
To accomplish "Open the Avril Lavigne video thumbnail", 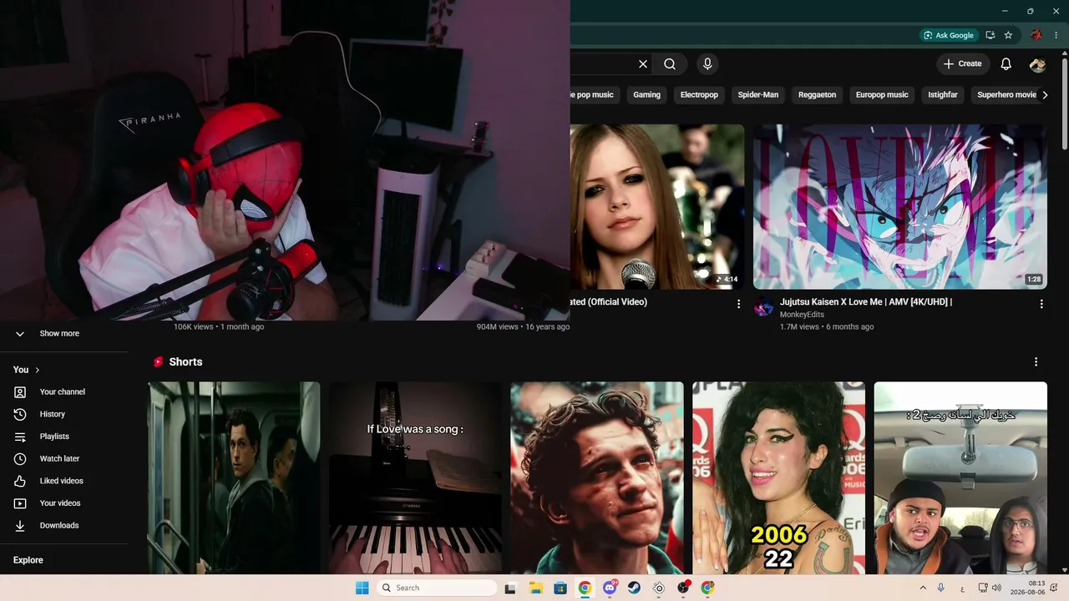I will click(x=657, y=207).
